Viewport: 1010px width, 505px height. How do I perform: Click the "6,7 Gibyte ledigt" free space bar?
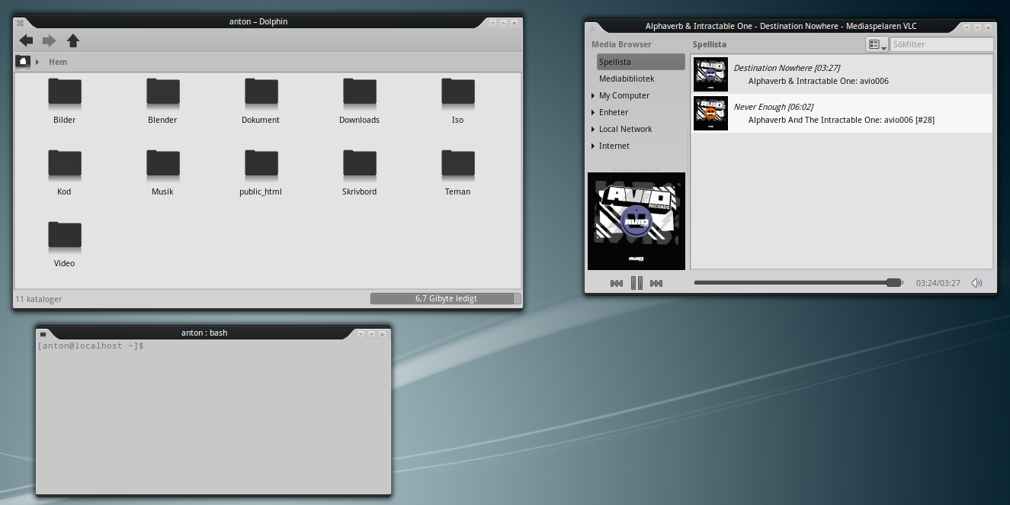tap(446, 298)
